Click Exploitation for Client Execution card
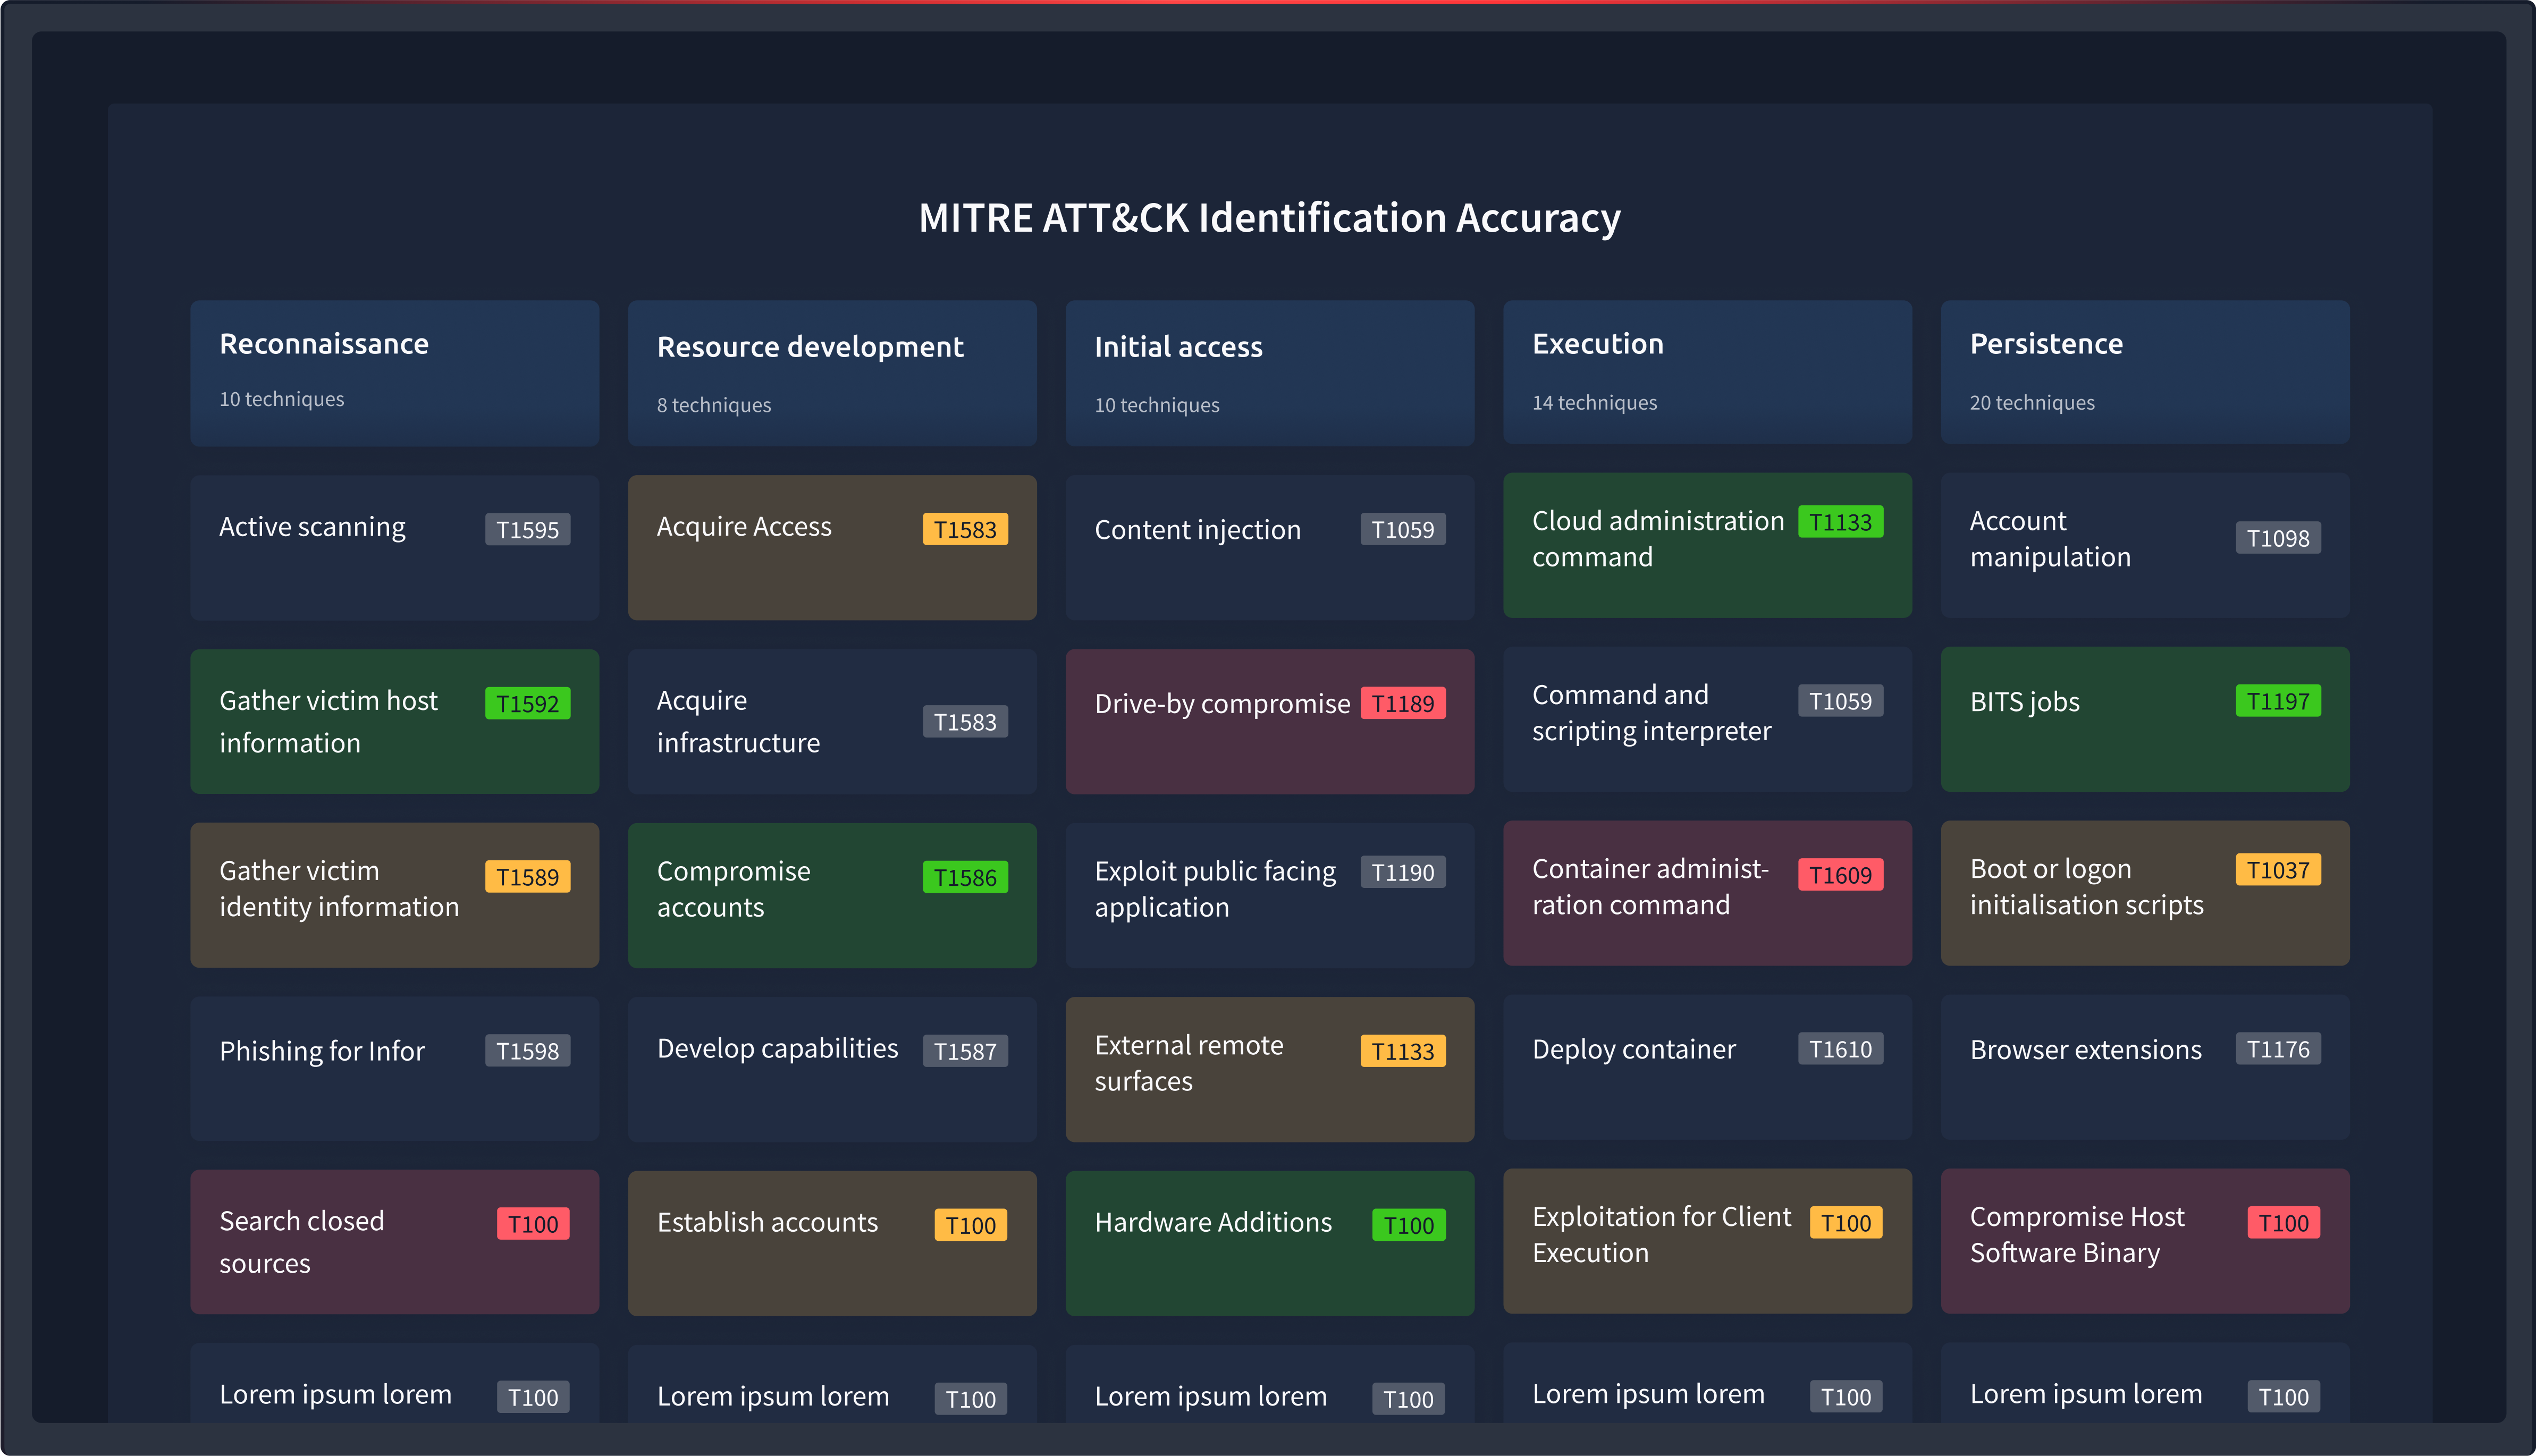The image size is (2536, 1456). [1707, 1241]
